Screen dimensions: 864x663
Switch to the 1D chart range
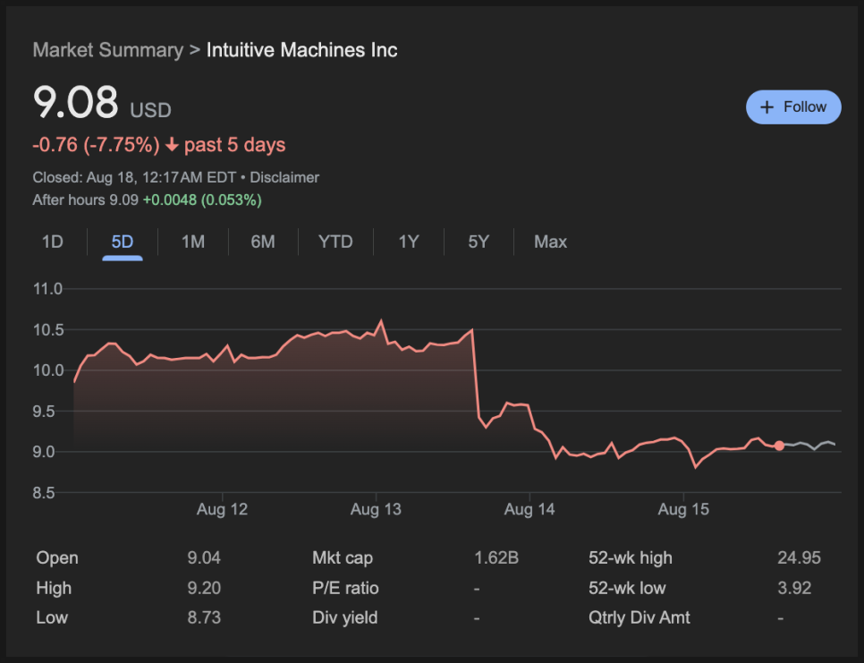[x=53, y=242]
